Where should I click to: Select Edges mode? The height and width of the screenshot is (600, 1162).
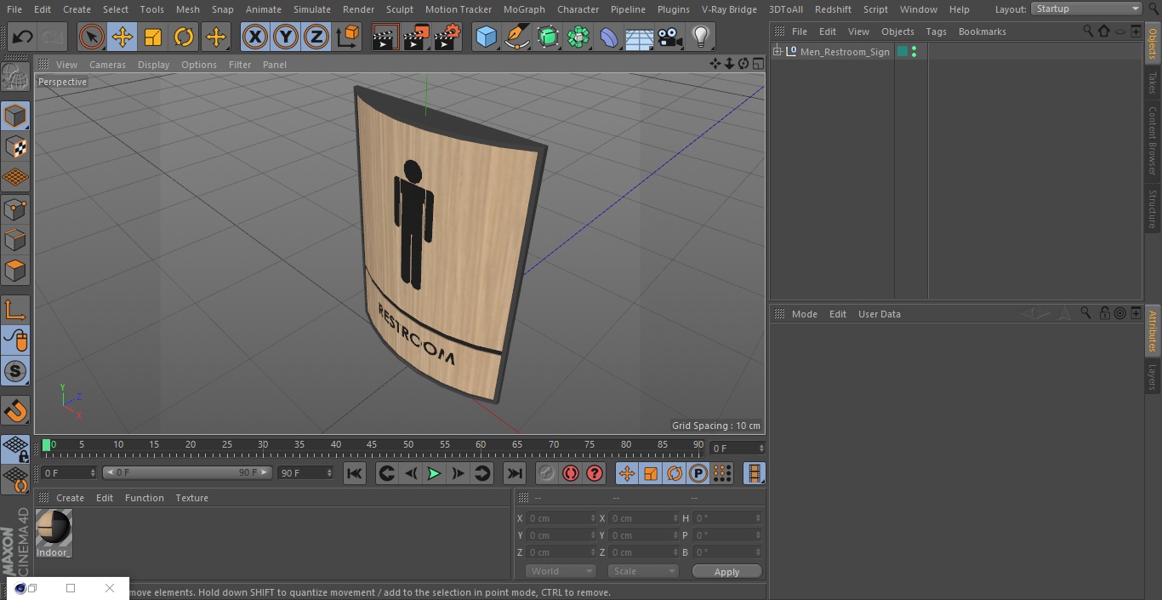click(15, 240)
